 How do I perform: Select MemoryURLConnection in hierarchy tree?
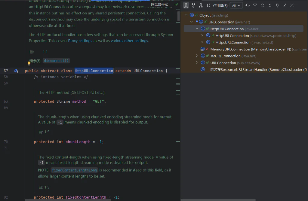pos(251,49)
